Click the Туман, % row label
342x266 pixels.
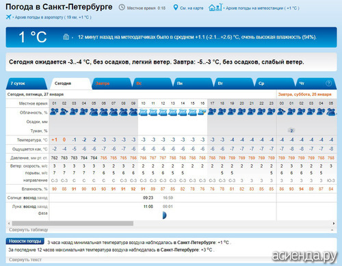(x=39, y=131)
